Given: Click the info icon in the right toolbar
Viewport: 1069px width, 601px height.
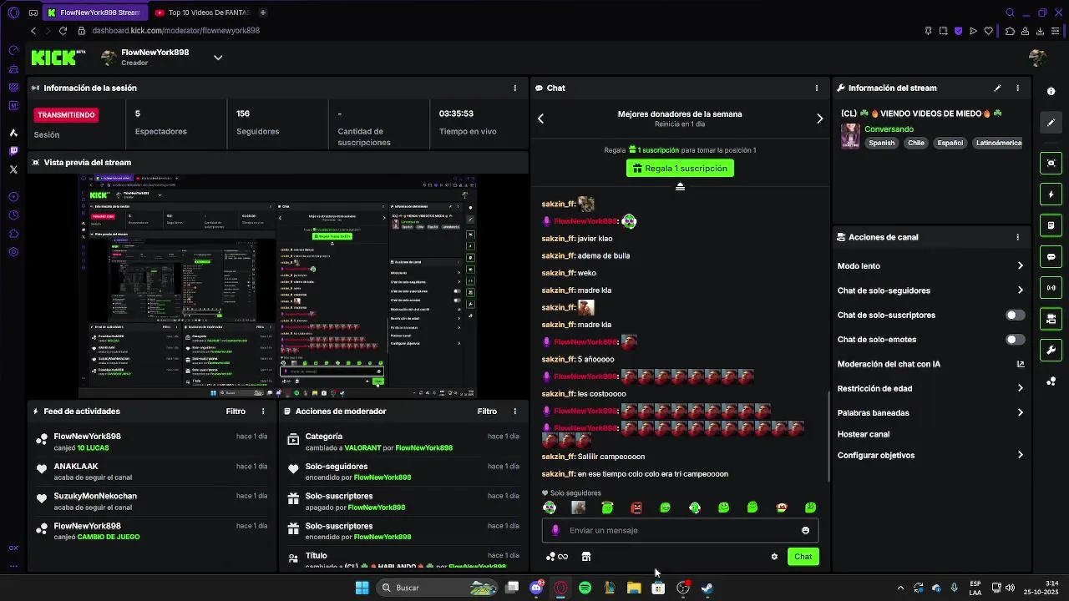Looking at the screenshot, I should (x=1051, y=91).
